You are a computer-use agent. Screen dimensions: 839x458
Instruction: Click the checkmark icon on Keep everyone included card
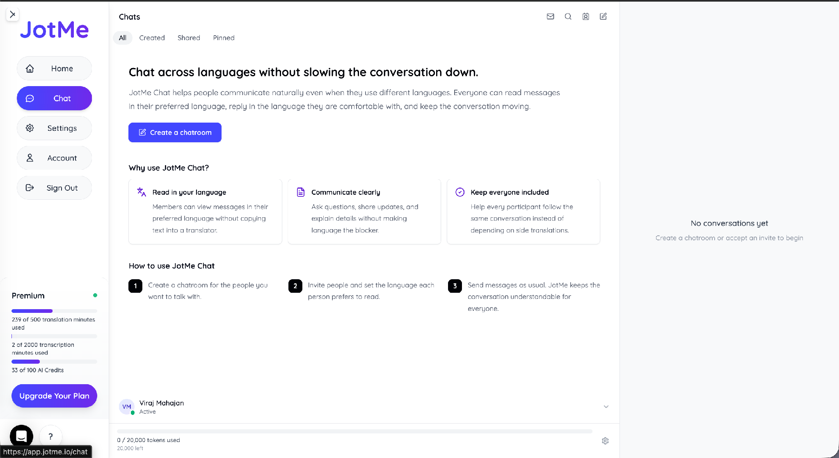click(460, 192)
